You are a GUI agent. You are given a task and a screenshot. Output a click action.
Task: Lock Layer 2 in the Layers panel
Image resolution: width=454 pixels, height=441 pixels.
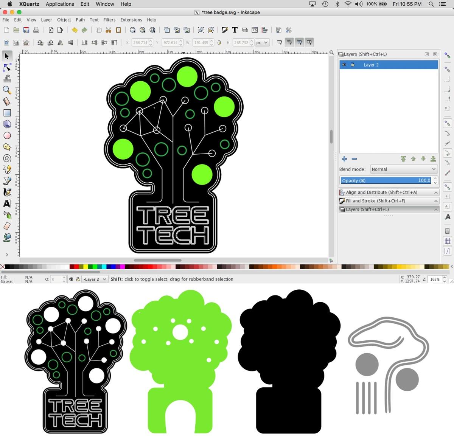coord(352,65)
